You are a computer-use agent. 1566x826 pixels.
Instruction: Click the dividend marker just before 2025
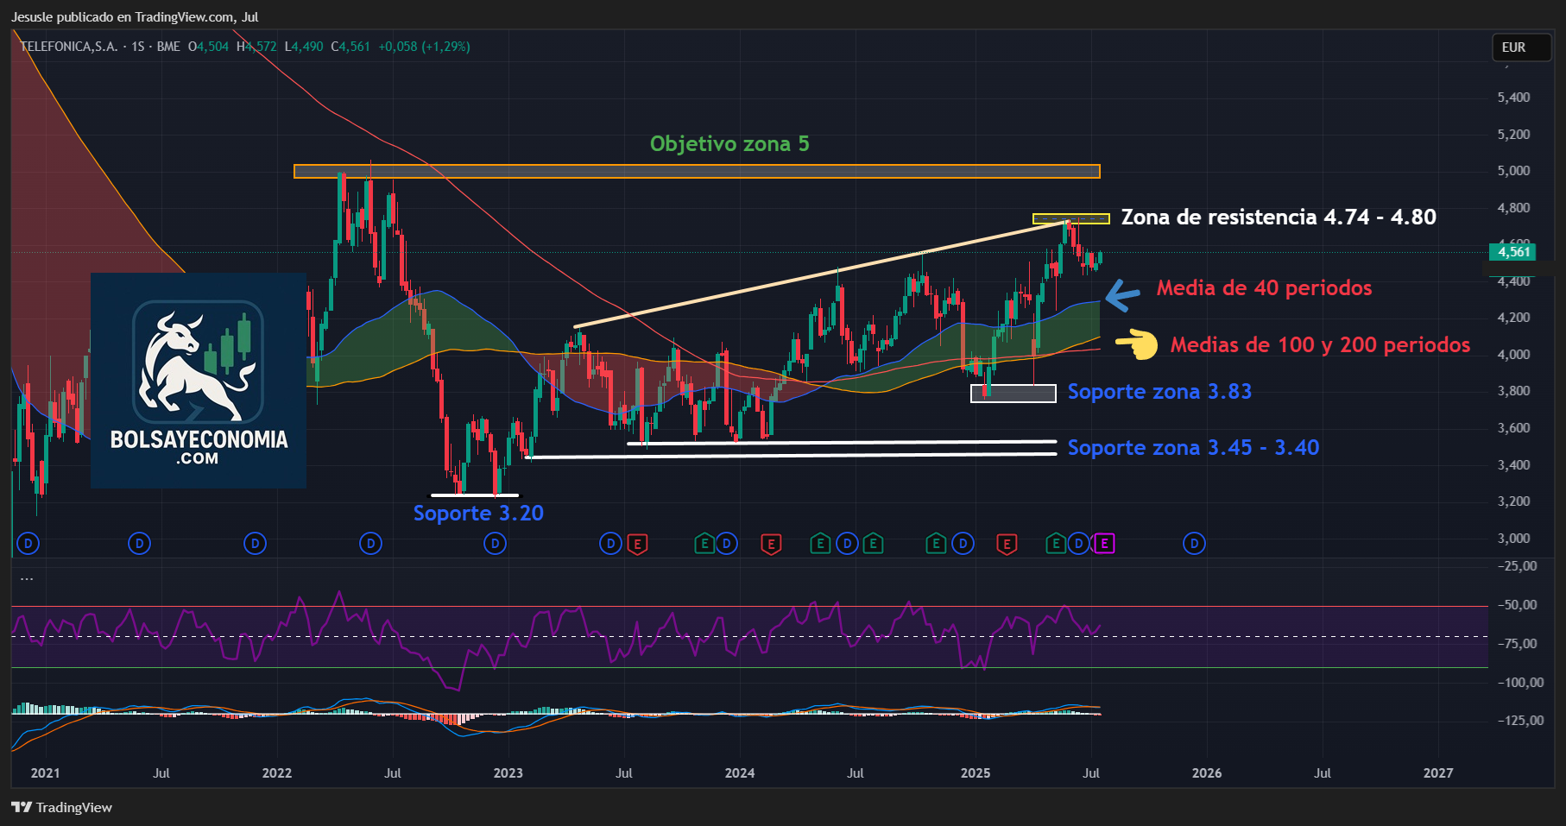coord(963,544)
